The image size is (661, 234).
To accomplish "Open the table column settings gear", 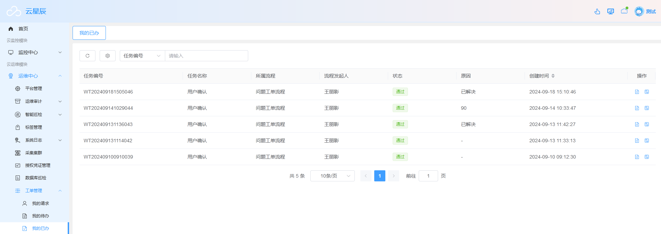I will (x=108, y=56).
